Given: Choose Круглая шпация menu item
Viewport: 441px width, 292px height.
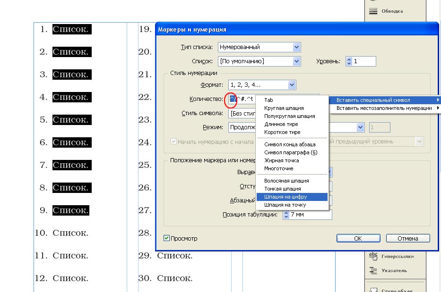Looking at the screenshot, I should point(292,108).
